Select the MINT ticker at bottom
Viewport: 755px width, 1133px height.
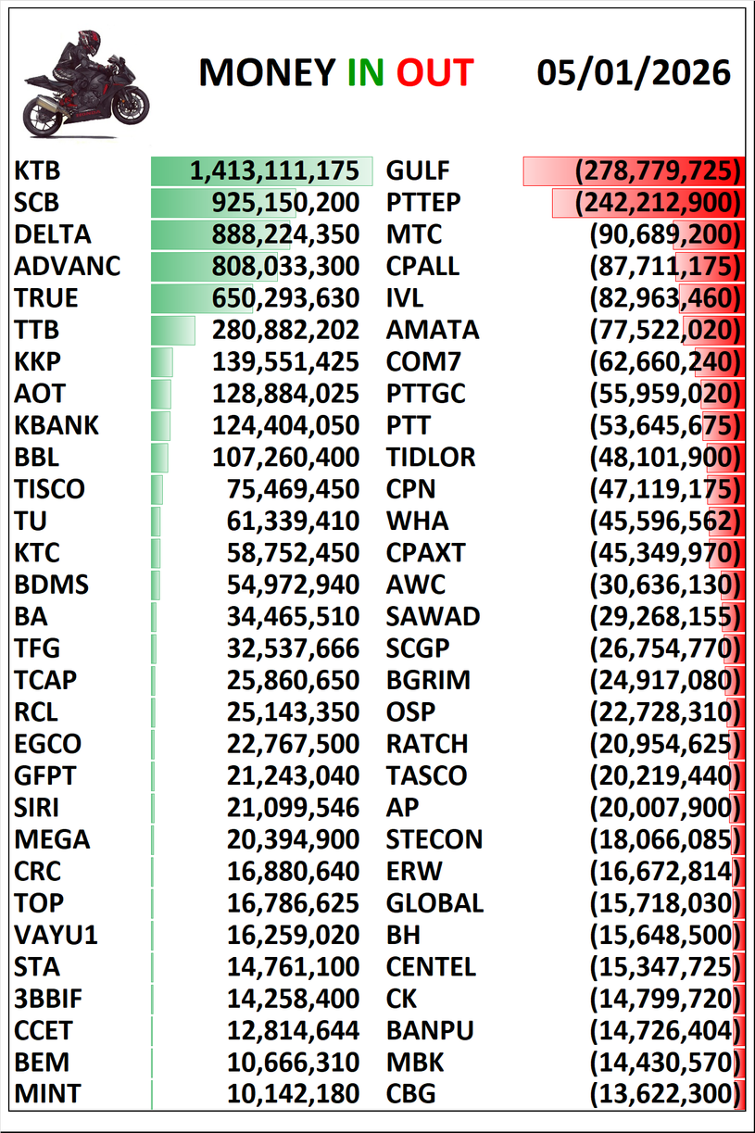(47, 1094)
